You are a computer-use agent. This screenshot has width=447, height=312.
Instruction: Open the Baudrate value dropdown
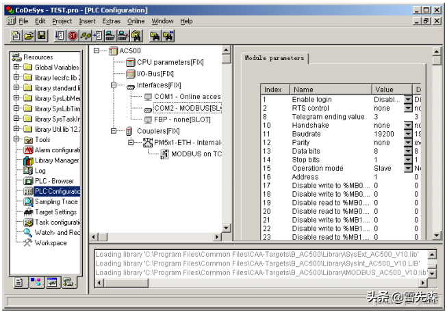pyautogui.click(x=407, y=134)
